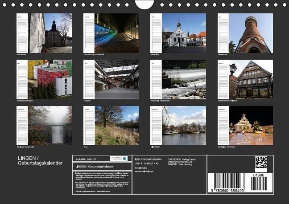Select the church (Kreuzkirche) photo
The width and height of the screenshot is (289, 204).
(50, 33)
